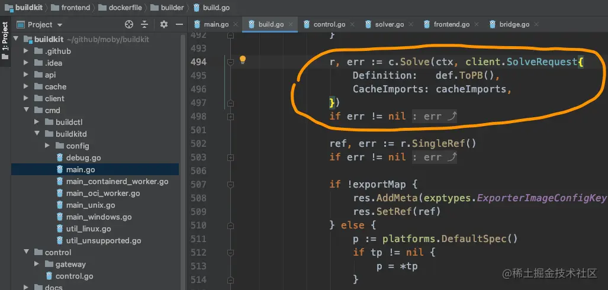Expand the docs folder

[x=26, y=287]
